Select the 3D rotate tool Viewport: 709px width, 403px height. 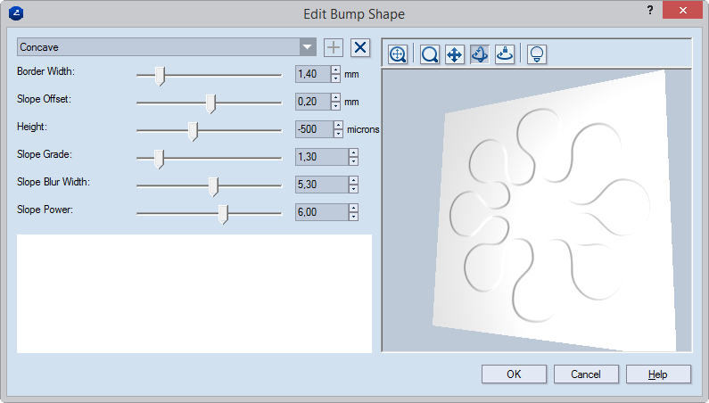(x=480, y=54)
